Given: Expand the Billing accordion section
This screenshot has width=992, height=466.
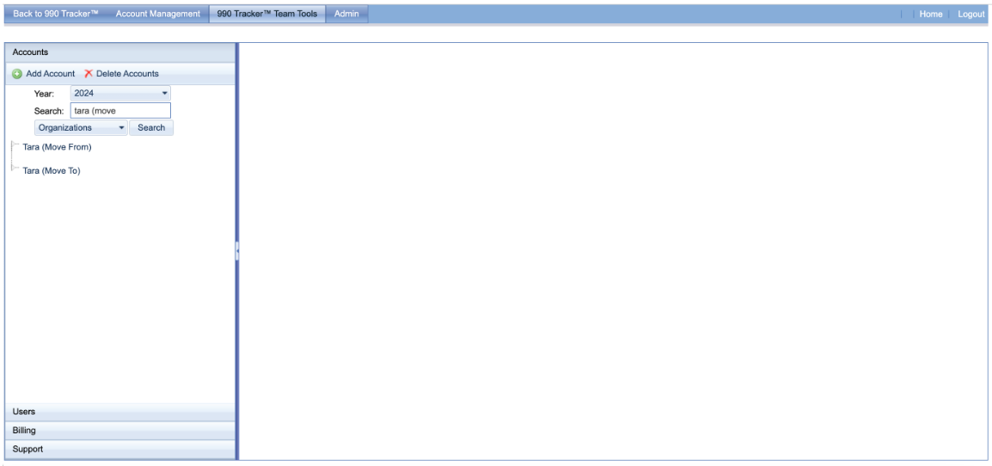Looking at the screenshot, I should [x=119, y=431].
